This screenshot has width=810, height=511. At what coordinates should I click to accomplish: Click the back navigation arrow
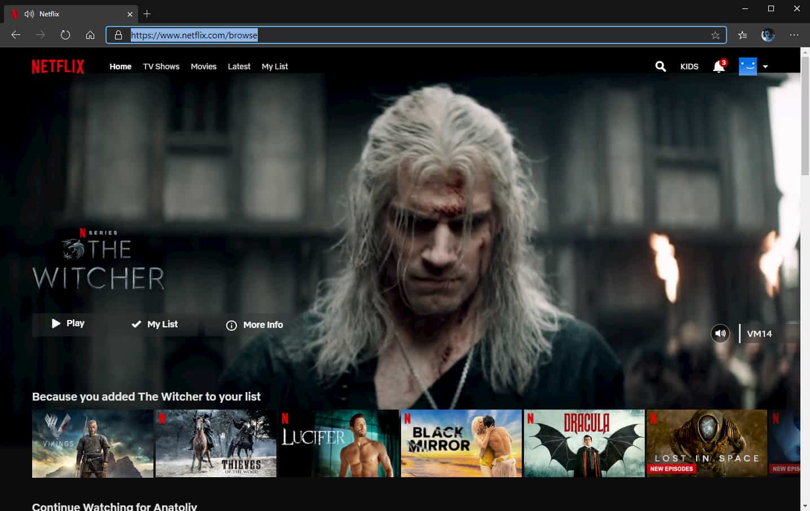(x=15, y=34)
